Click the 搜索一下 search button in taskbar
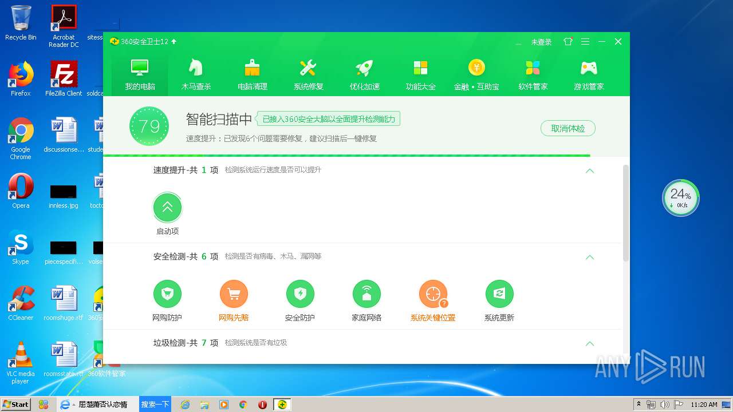This screenshot has width=733, height=412. pyautogui.click(x=155, y=404)
